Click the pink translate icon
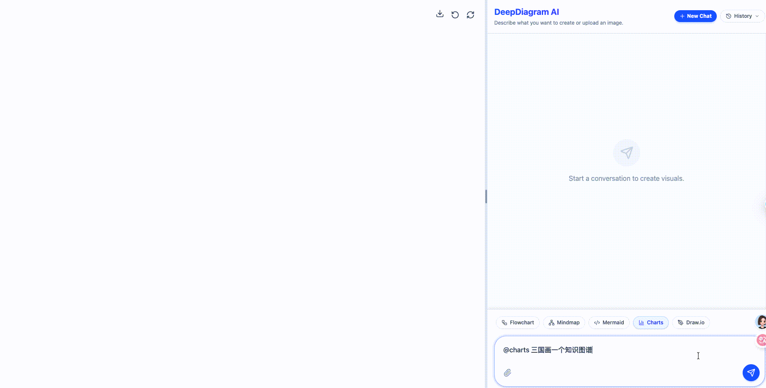 761,340
